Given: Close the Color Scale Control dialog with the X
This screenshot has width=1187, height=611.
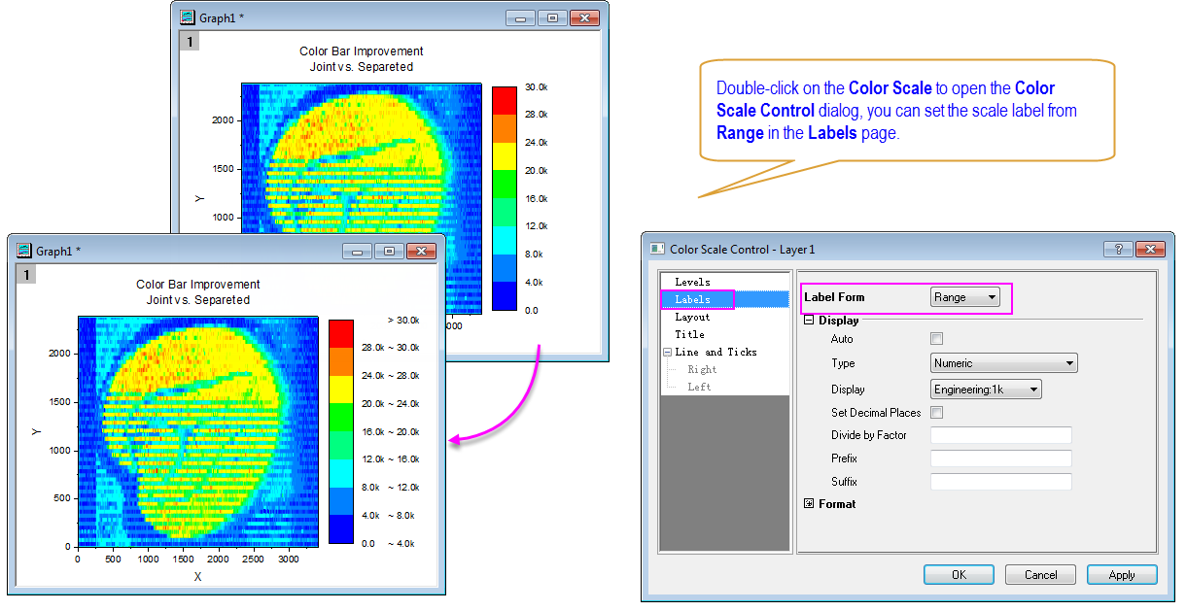Looking at the screenshot, I should (1150, 249).
